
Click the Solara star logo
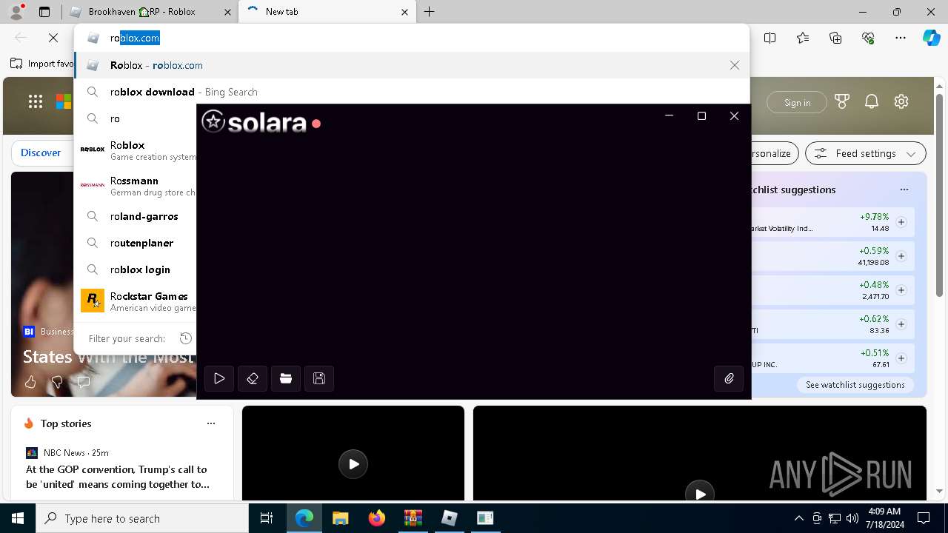point(213,121)
